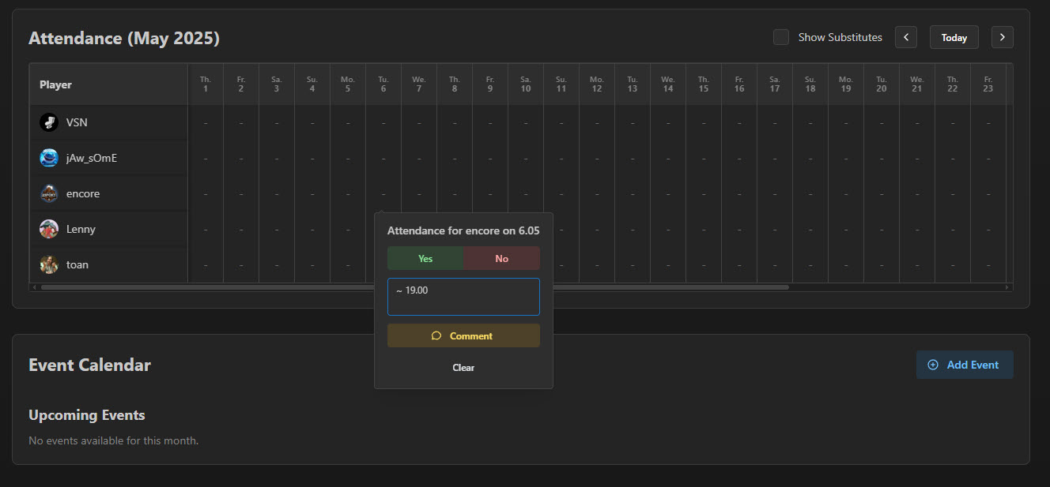
Task: Go to previous month with left chevron
Action: click(x=906, y=37)
